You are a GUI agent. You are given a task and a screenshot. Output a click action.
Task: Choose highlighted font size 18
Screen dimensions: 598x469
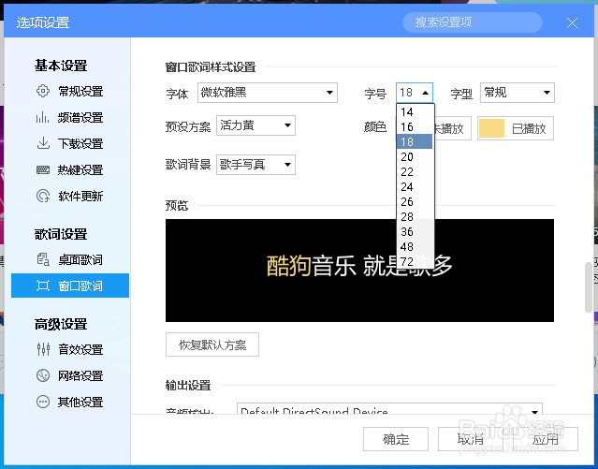(x=415, y=141)
